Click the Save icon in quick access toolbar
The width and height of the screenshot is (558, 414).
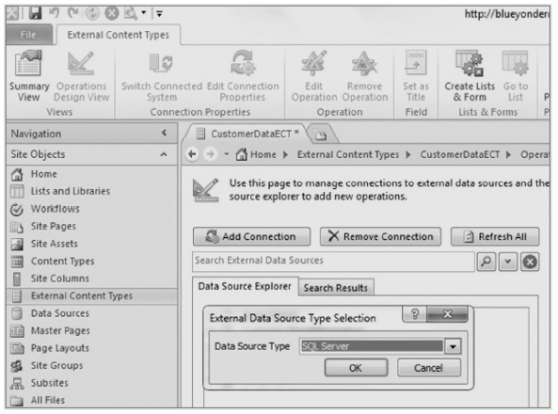click(35, 13)
